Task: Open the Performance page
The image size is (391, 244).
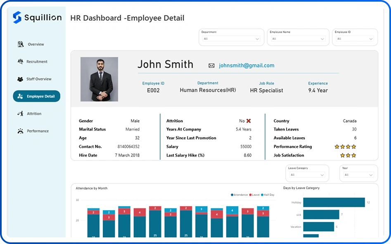Action: click(38, 131)
